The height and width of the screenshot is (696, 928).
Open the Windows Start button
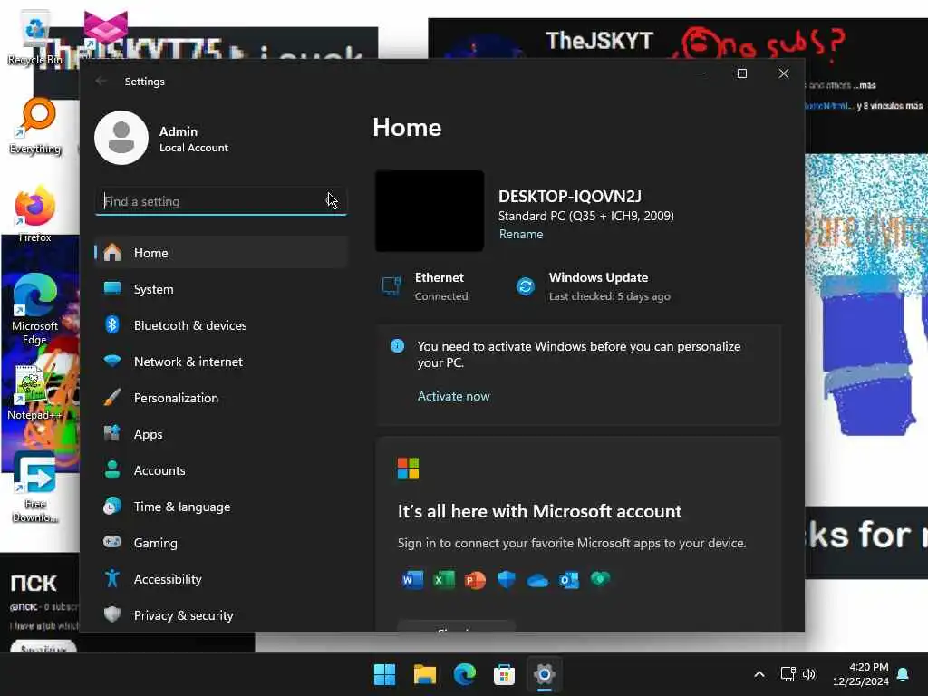click(384, 674)
